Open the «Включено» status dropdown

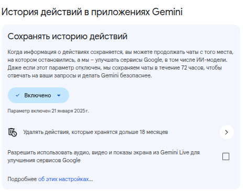coord(38,95)
